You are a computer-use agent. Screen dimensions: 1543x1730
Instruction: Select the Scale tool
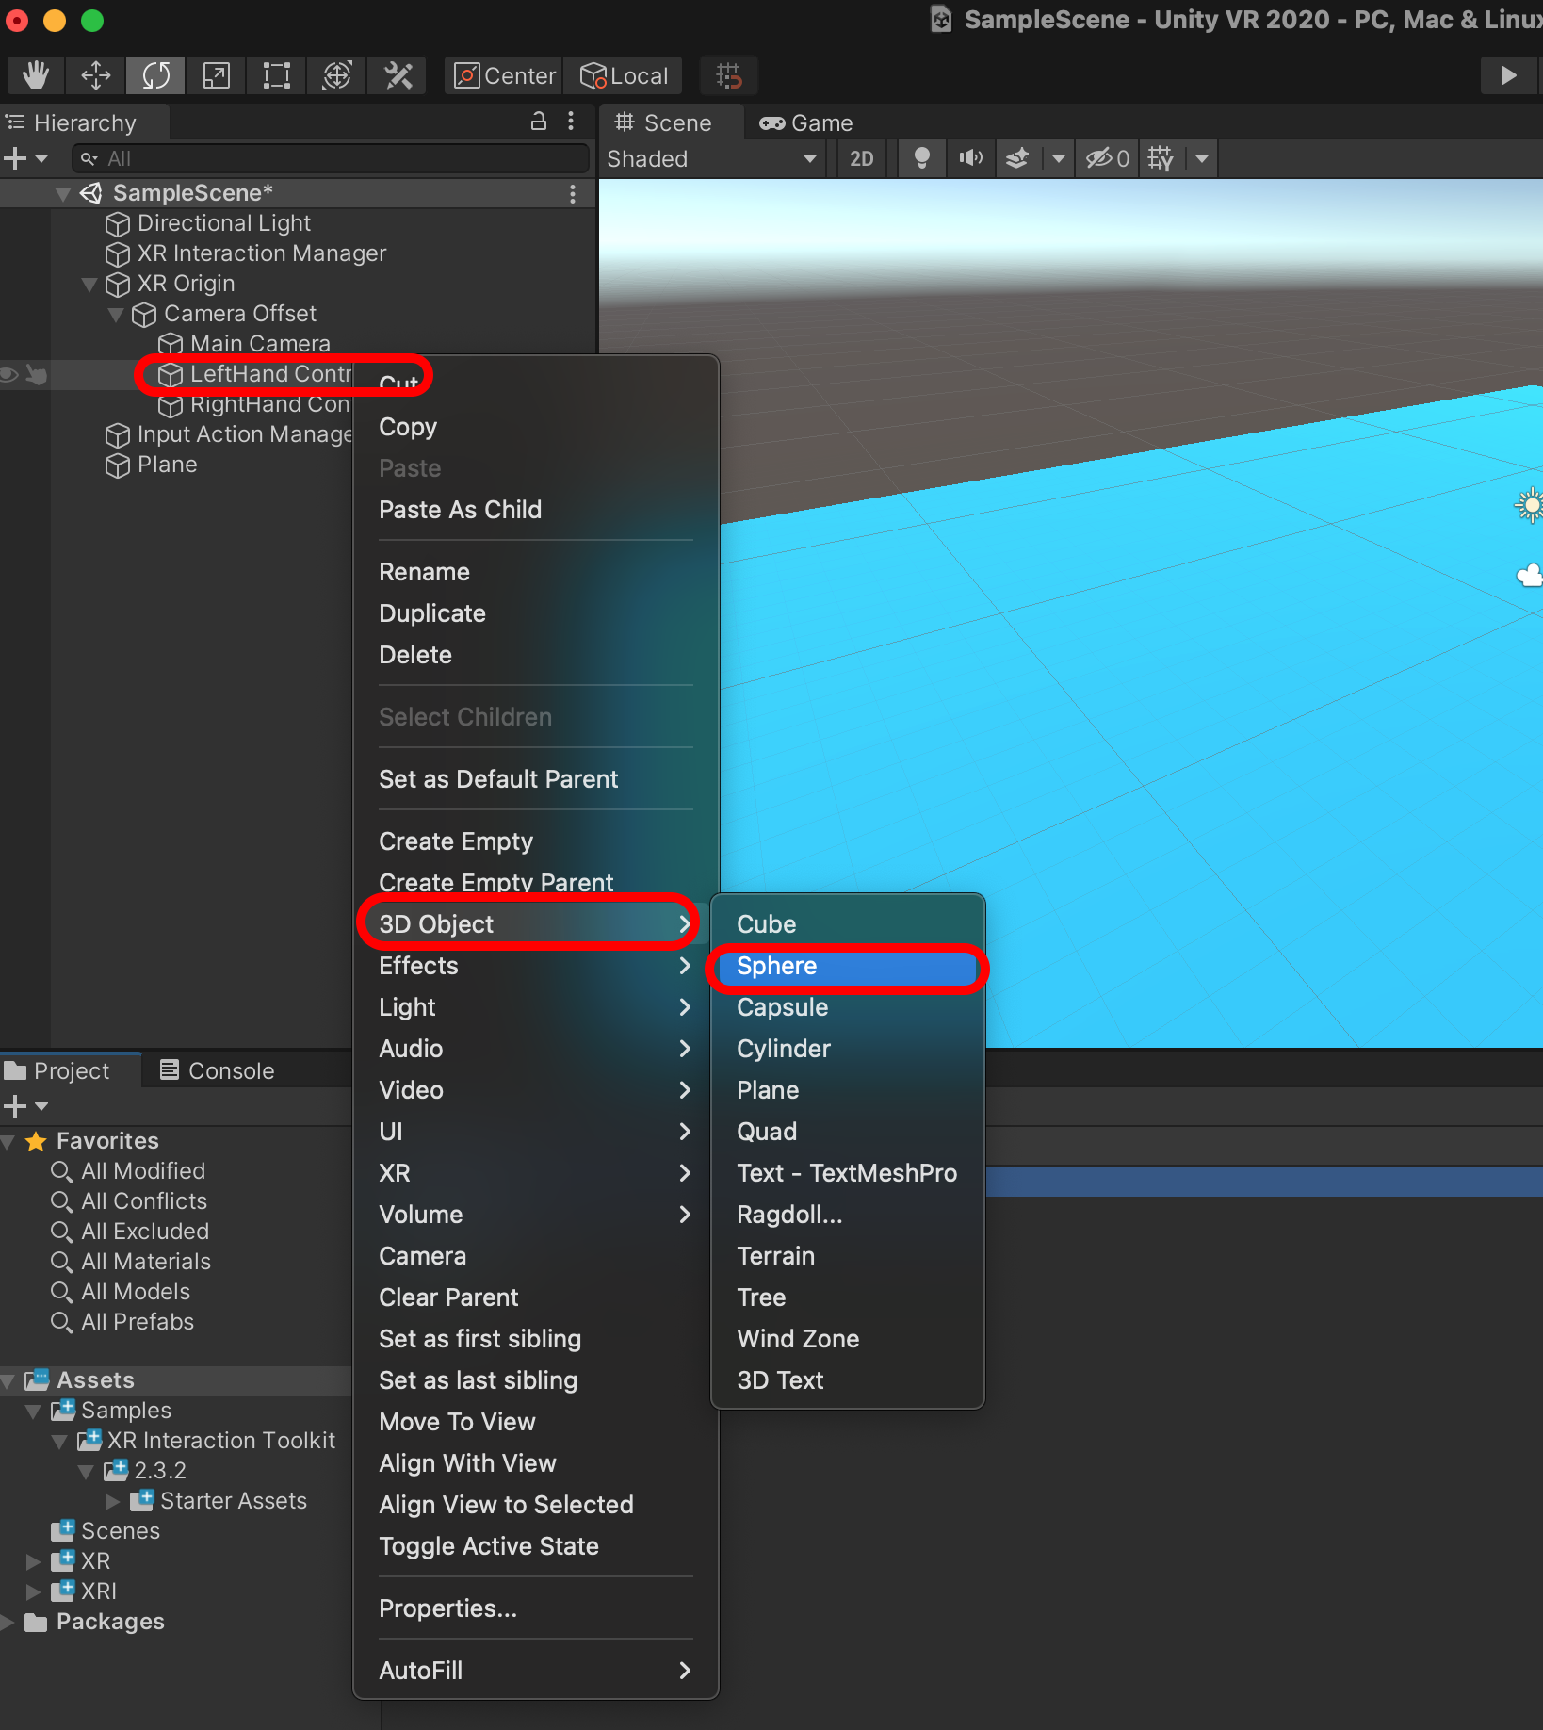(216, 75)
